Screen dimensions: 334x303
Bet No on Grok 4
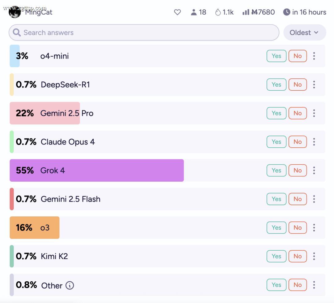click(x=298, y=170)
